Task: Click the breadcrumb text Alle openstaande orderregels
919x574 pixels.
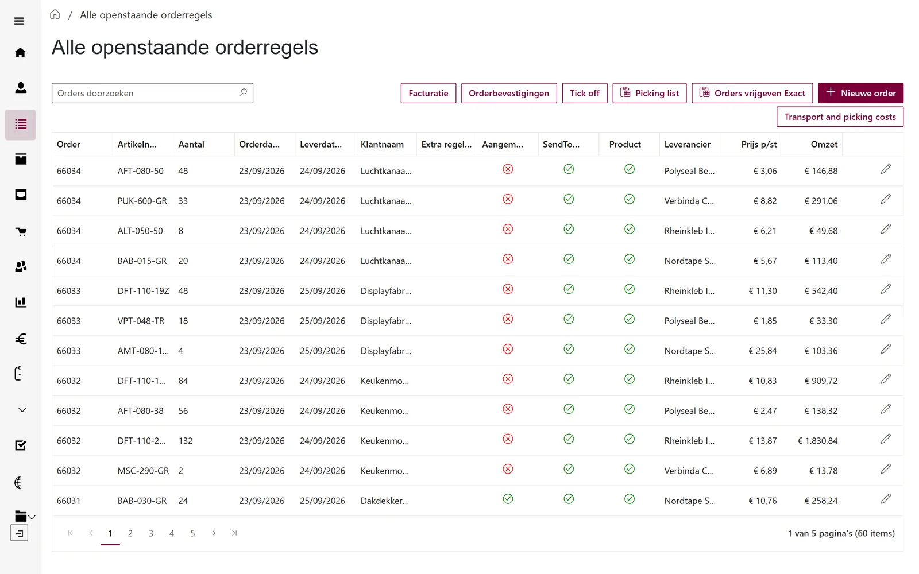Action: tap(146, 15)
